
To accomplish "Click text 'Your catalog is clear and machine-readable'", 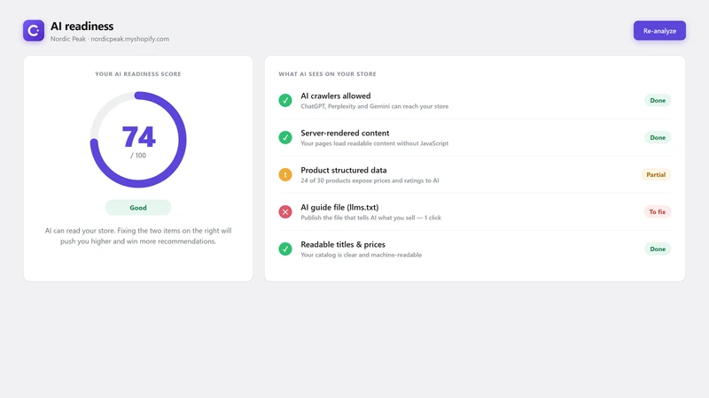I will [x=362, y=255].
